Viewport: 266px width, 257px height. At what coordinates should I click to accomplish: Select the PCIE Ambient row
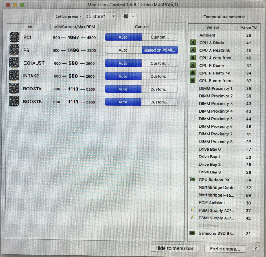(x=224, y=203)
